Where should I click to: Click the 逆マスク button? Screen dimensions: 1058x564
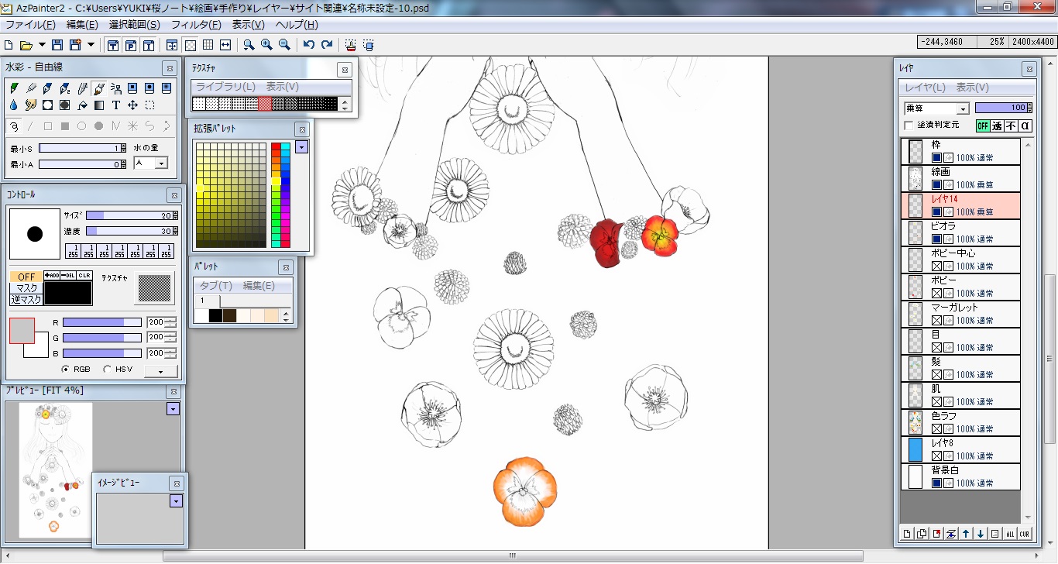[x=26, y=300]
